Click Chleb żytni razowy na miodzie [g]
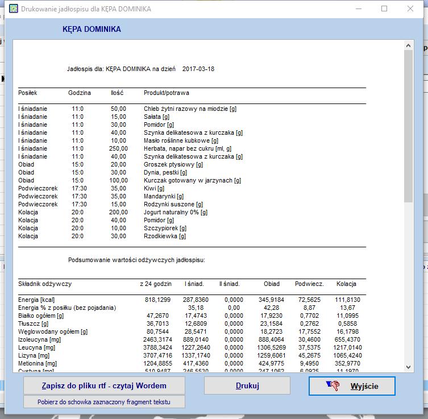Screen dimensions: 428x419 (190, 109)
